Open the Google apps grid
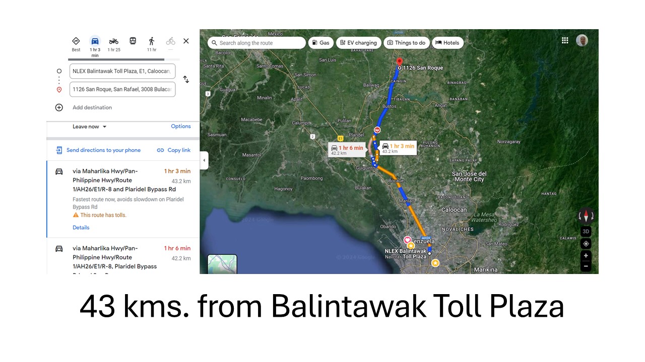This screenshot has width=645, height=362. [565, 41]
